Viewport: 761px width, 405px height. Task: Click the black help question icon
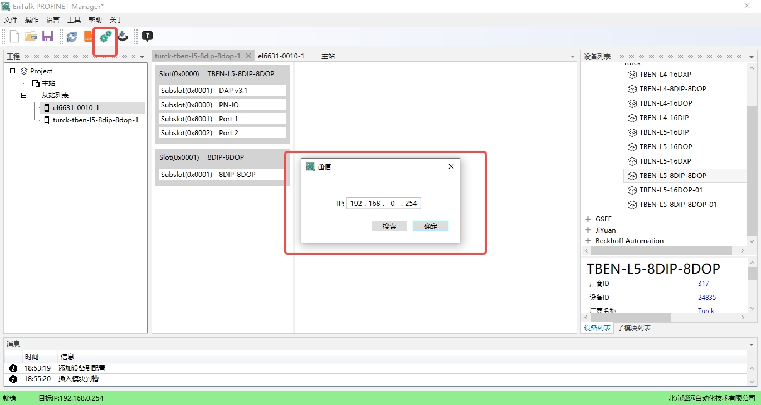[x=147, y=37]
